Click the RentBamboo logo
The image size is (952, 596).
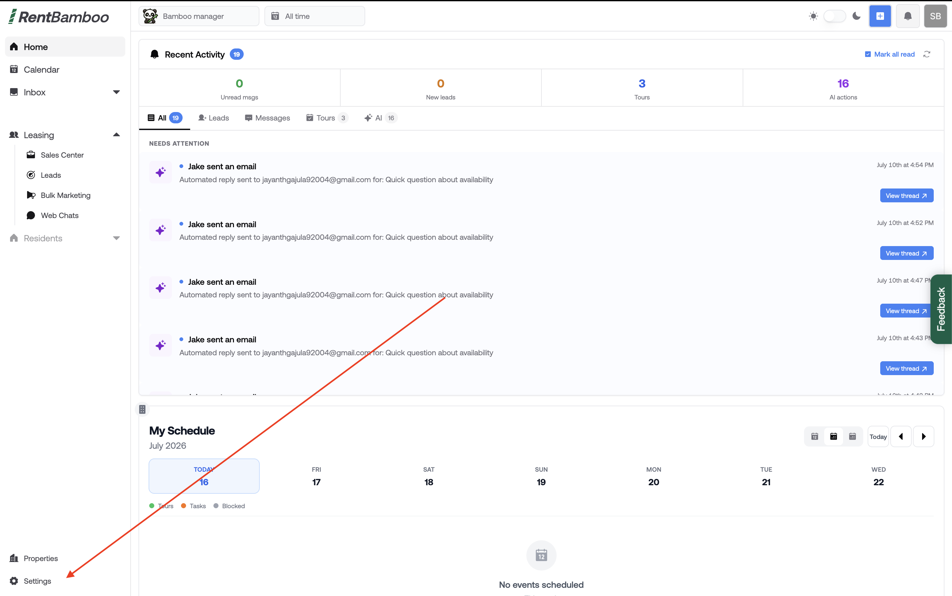(59, 17)
